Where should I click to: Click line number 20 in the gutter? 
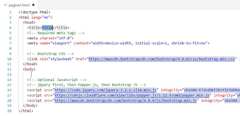click(x=9, y=111)
